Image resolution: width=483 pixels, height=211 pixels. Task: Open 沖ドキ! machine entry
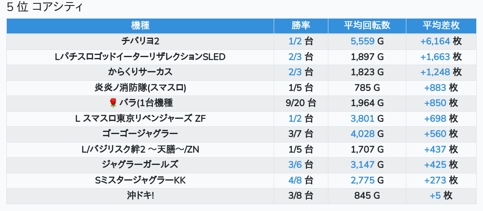click(140, 196)
